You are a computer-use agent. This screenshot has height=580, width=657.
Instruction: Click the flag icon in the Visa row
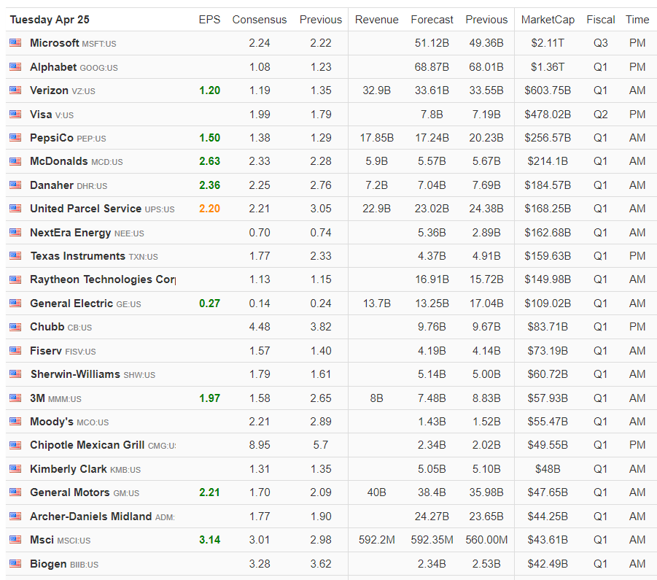click(15, 114)
